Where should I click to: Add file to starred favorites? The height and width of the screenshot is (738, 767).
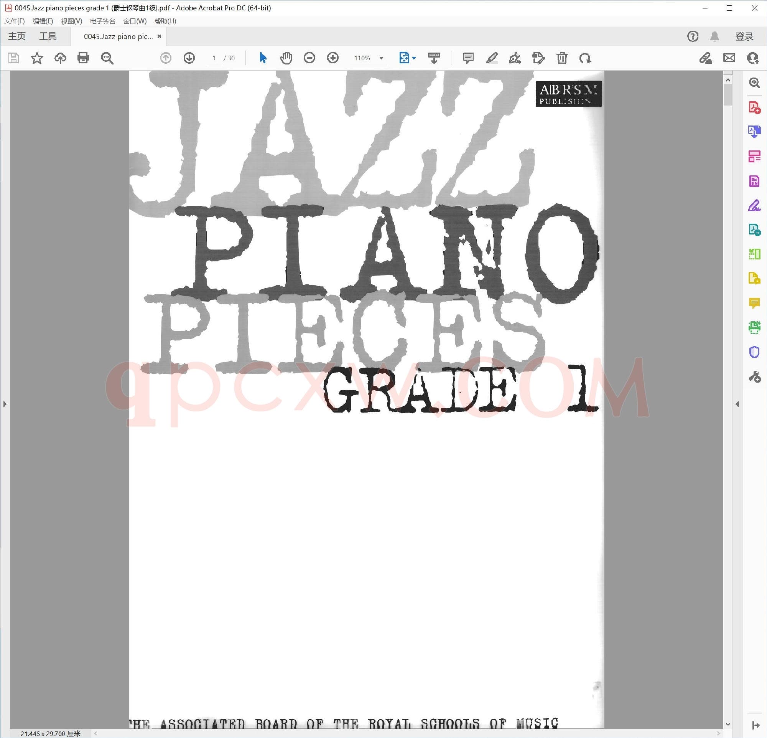point(37,58)
